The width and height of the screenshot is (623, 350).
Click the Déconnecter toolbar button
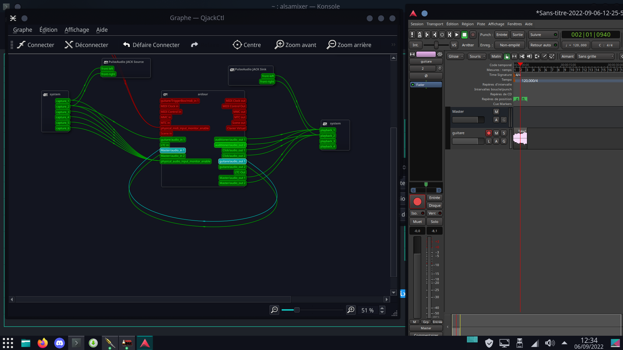(86, 45)
